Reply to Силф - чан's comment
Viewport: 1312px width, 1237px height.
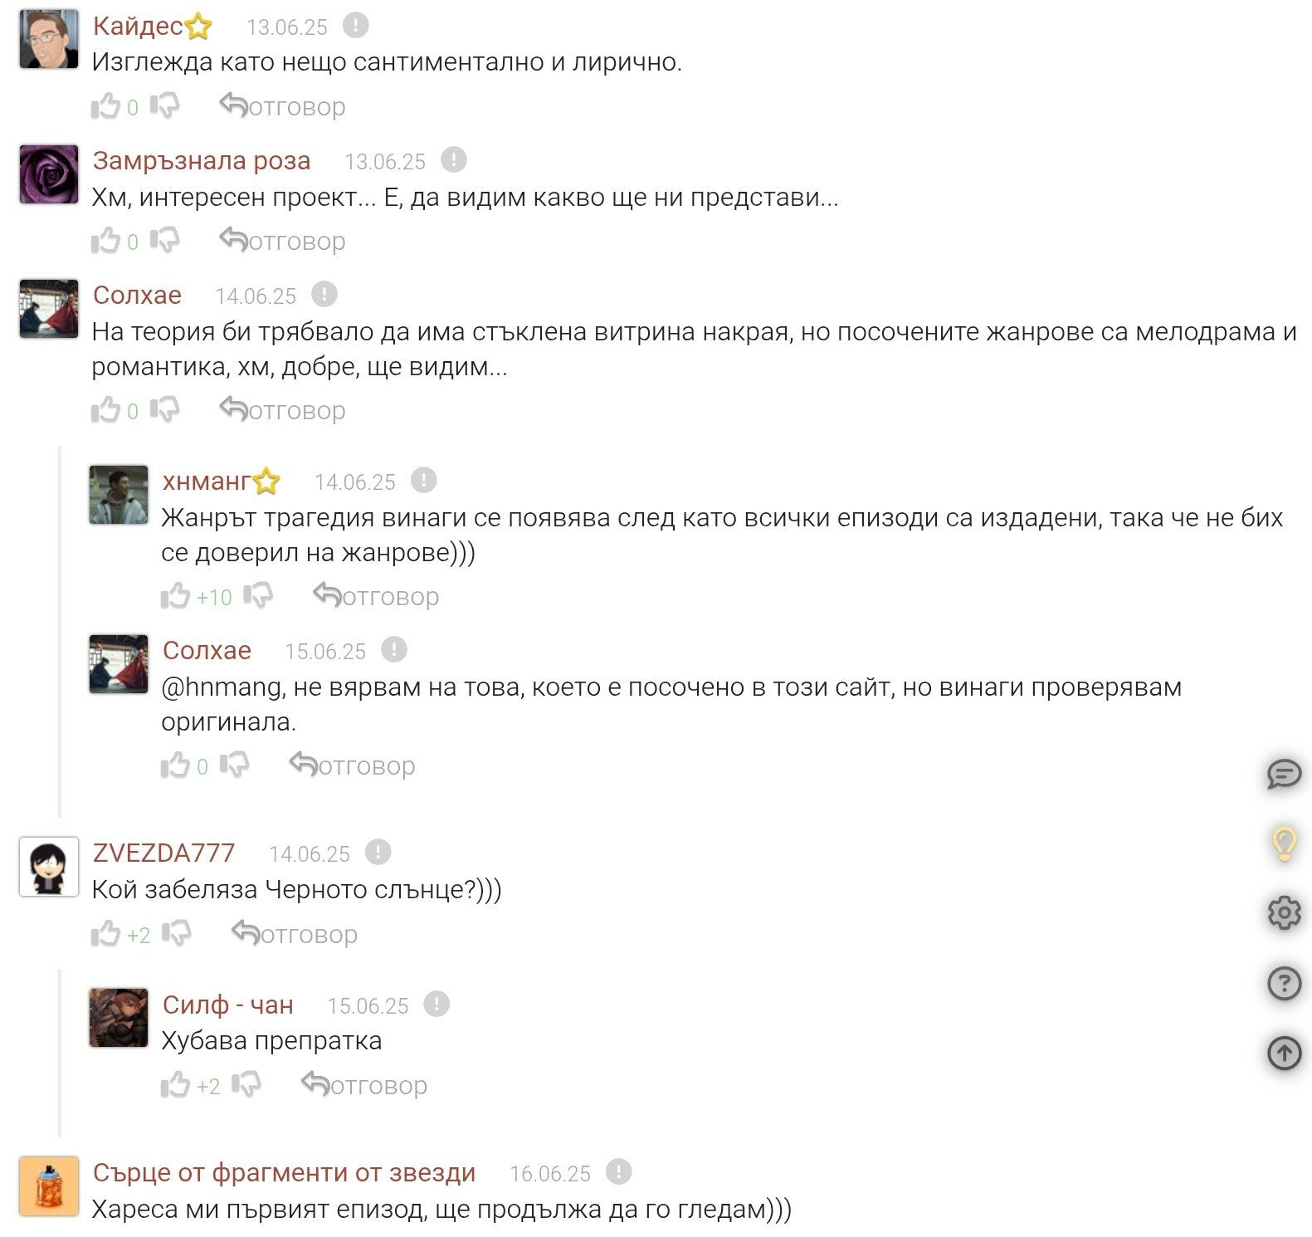(x=364, y=1085)
